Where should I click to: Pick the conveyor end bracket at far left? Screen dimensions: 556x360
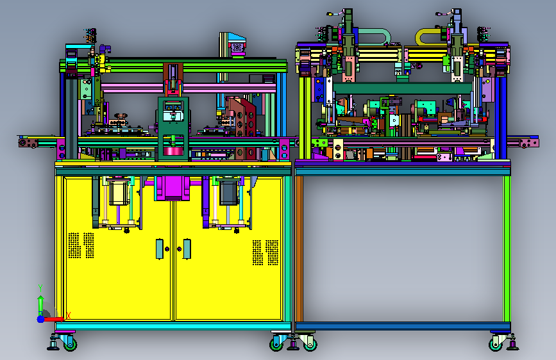coord(28,143)
